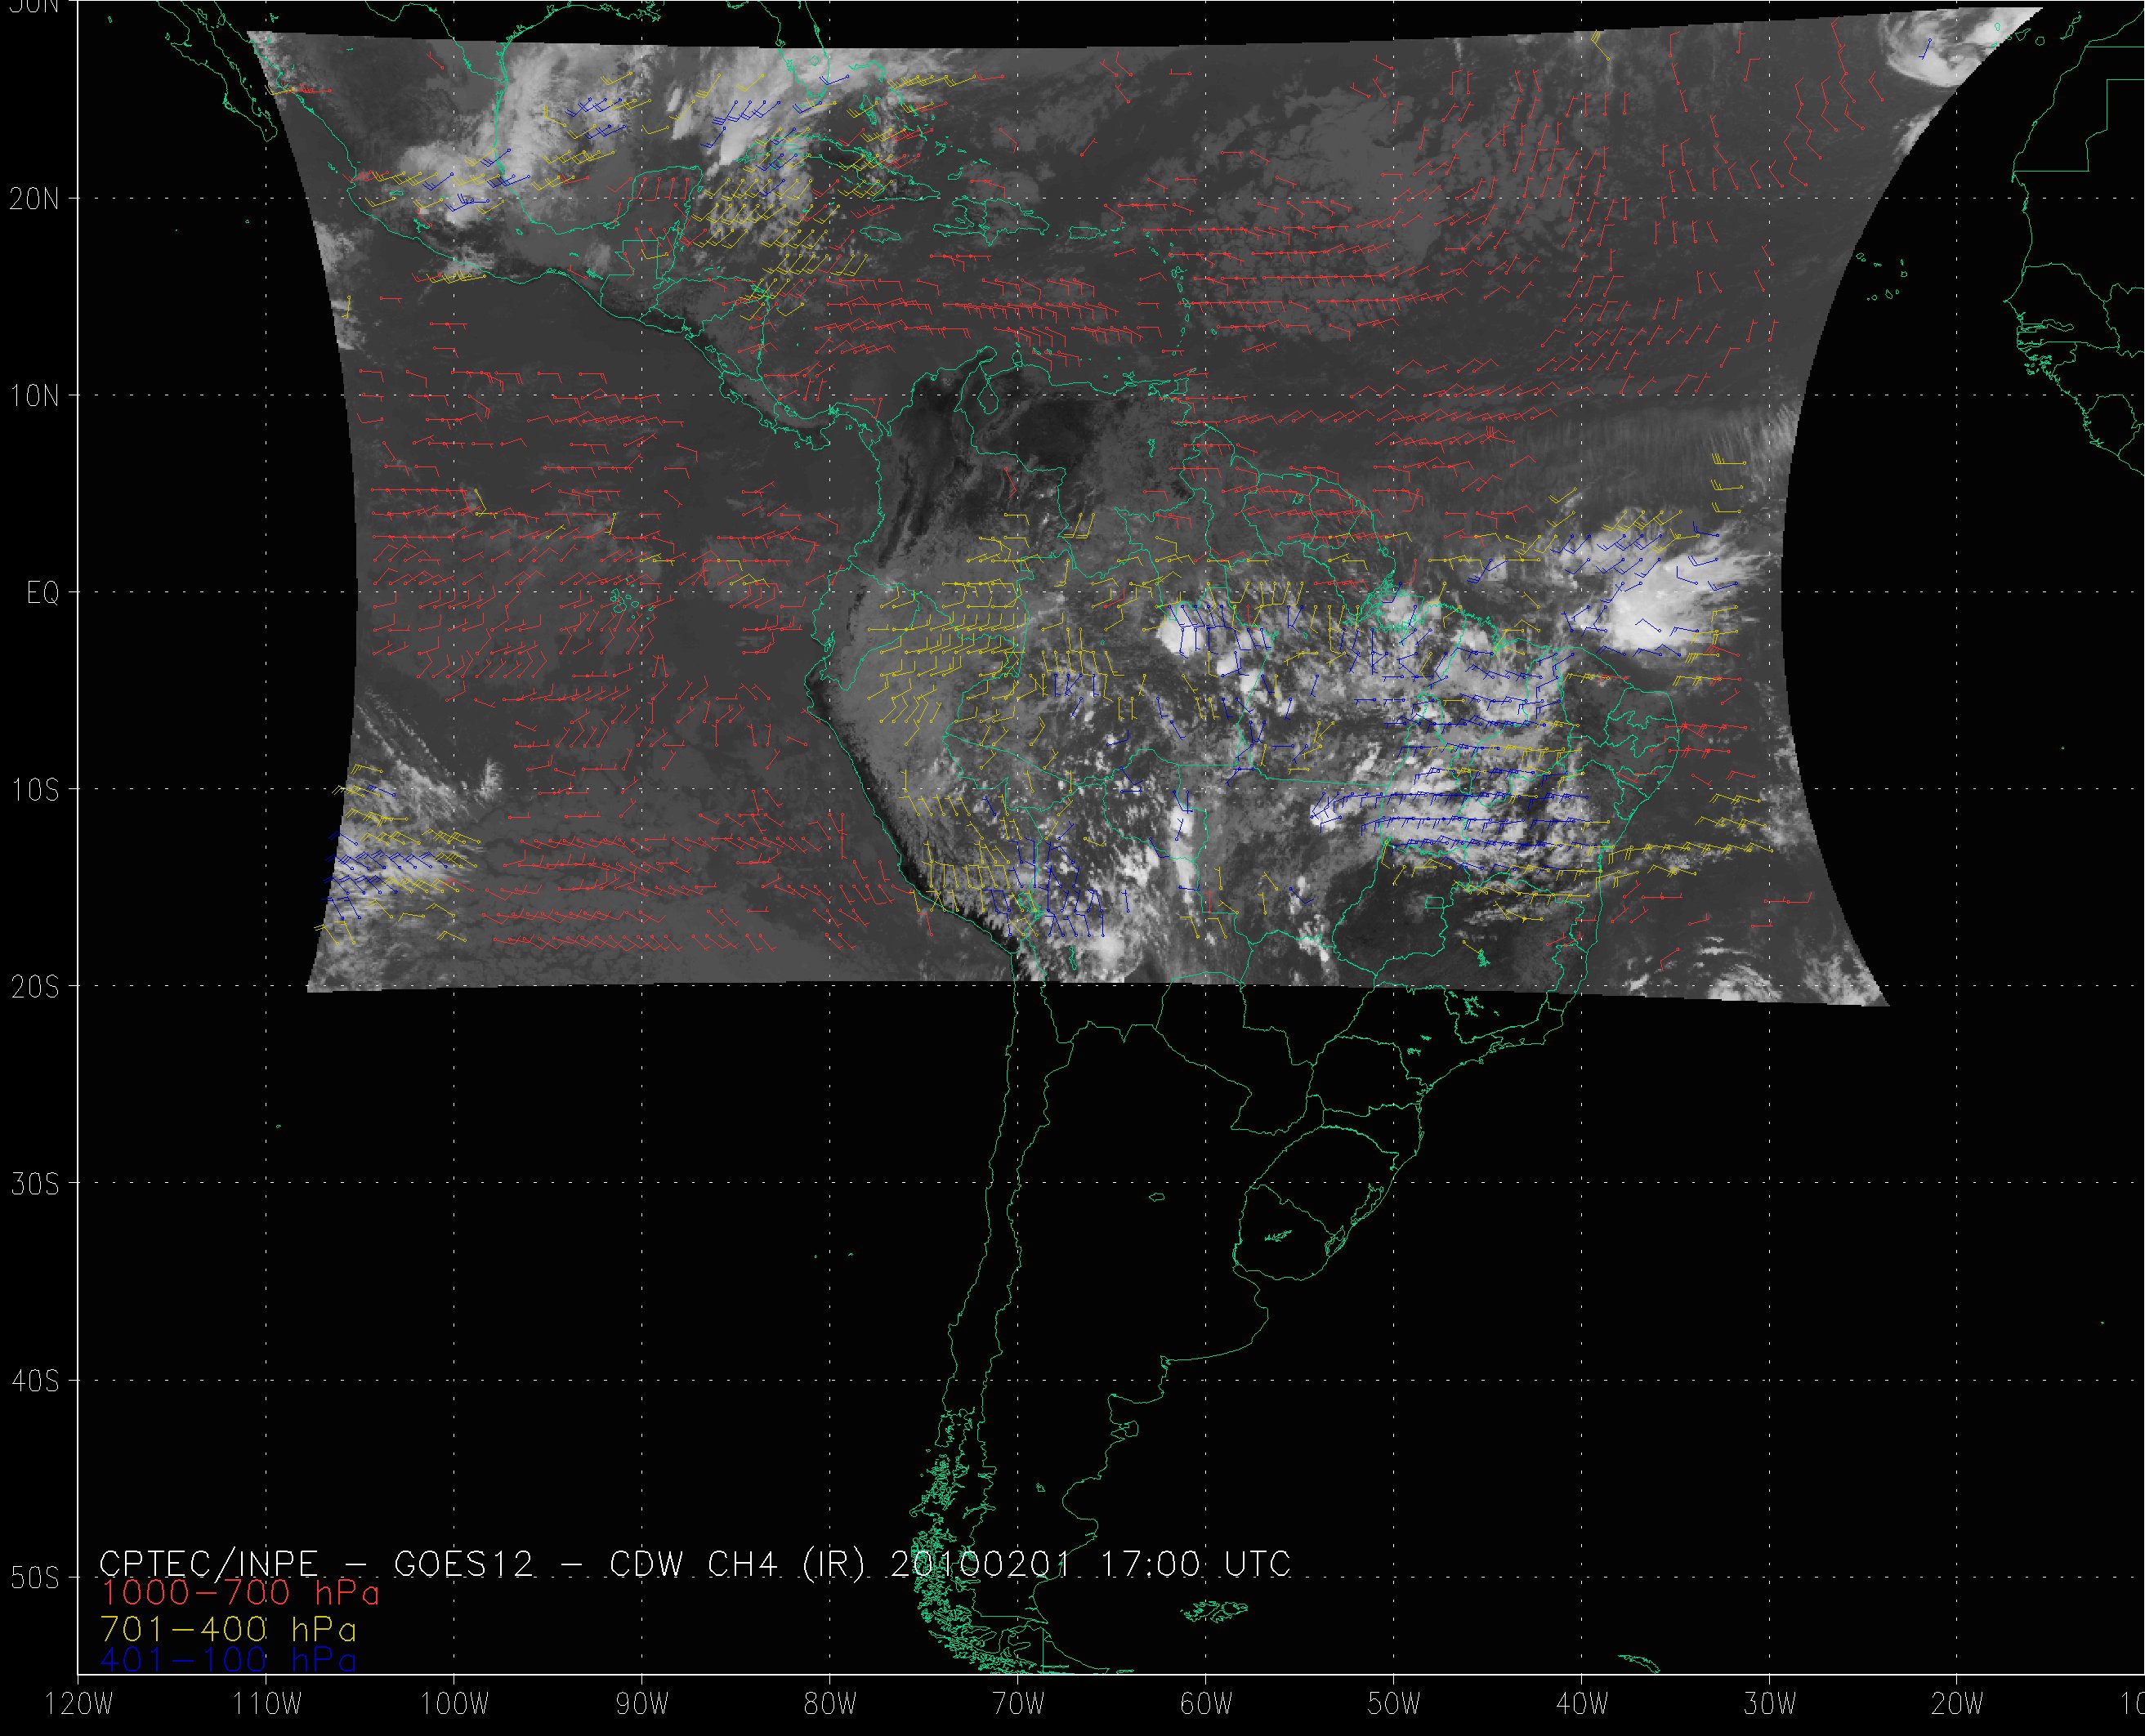Viewport: 2145px width, 1736px height.
Task: Click the 100W longitude axis label
Action: pos(454,1705)
